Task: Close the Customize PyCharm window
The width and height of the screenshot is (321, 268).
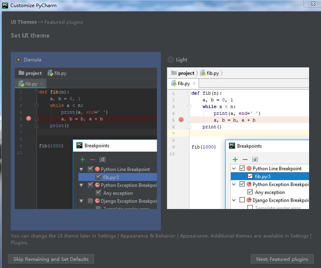Action: tap(313, 4)
